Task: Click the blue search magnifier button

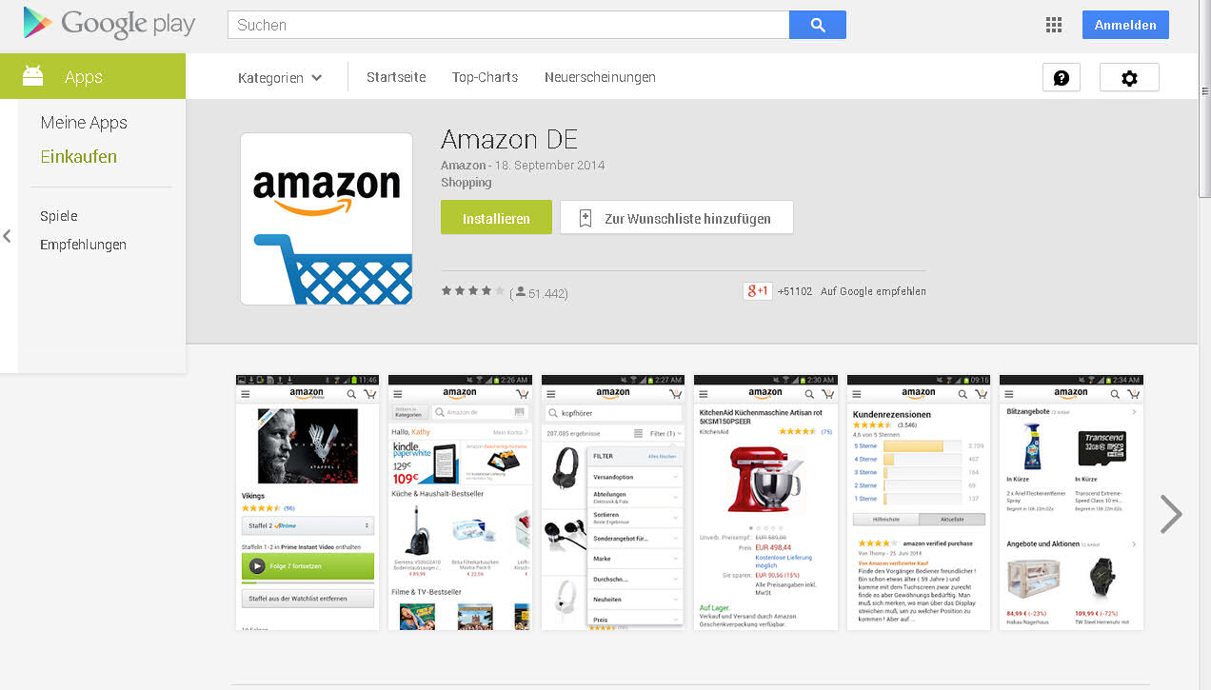Action: (x=817, y=25)
